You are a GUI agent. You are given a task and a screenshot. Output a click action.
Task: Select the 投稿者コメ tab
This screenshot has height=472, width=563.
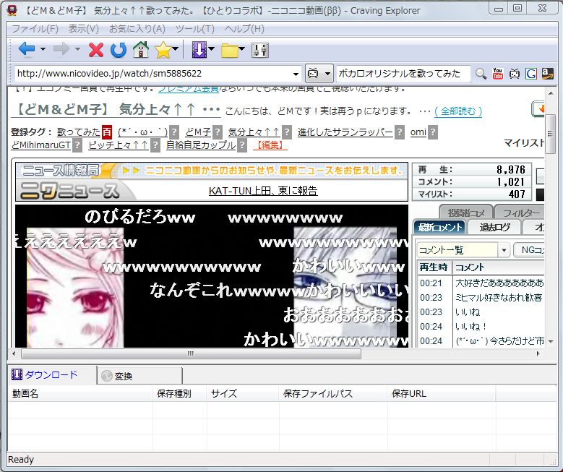pos(465,213)
